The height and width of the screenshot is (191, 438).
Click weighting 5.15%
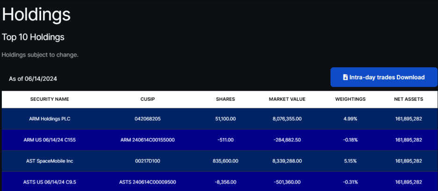pyautogui.click(x=350, y=161)
